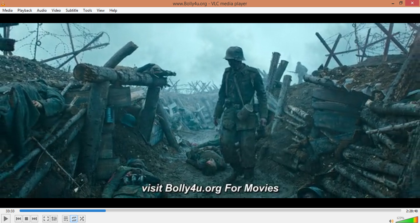Open the Tools menu

88,10
